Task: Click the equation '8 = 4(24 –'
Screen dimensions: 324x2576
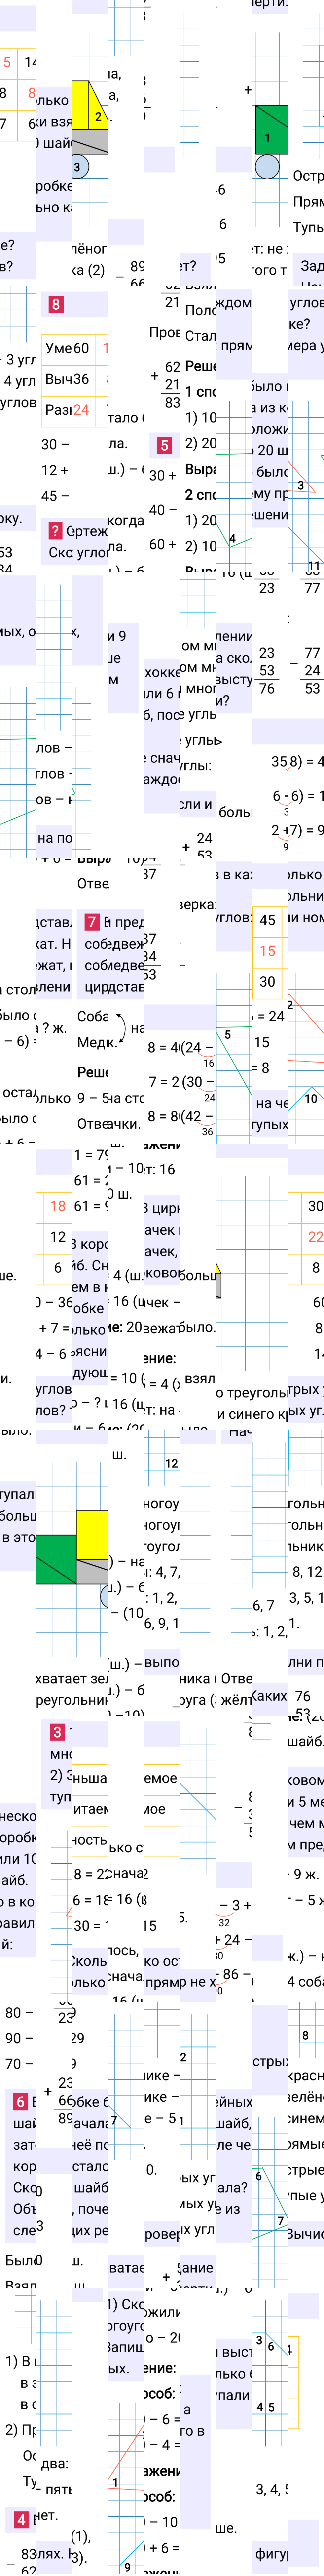Action: click(x=181, y=1048)
